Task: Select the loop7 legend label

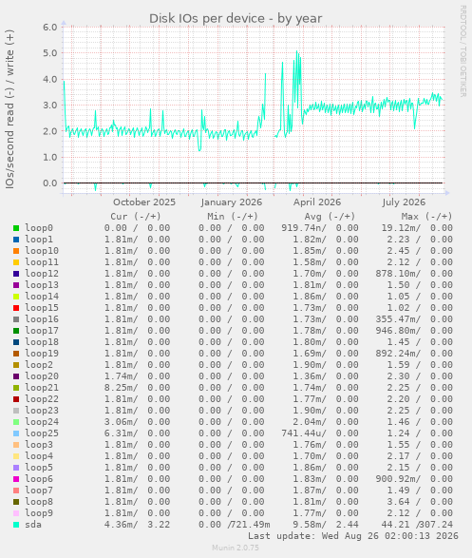Action: coord(39,490)
